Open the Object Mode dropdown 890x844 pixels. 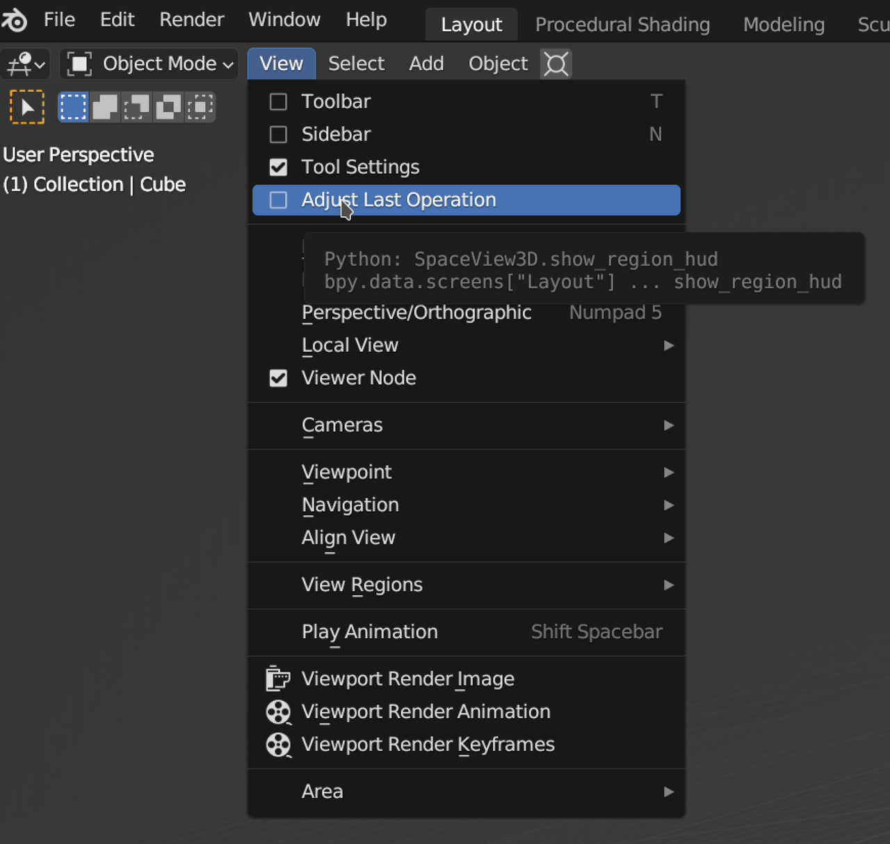click(x=149, y=65)
